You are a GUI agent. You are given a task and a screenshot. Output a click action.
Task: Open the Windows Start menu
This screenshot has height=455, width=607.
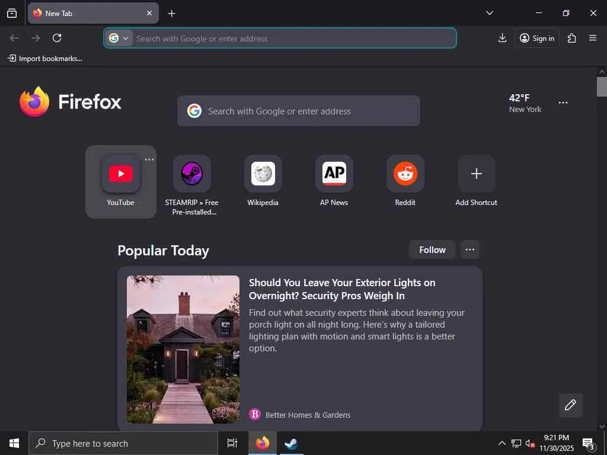(14, 443)
